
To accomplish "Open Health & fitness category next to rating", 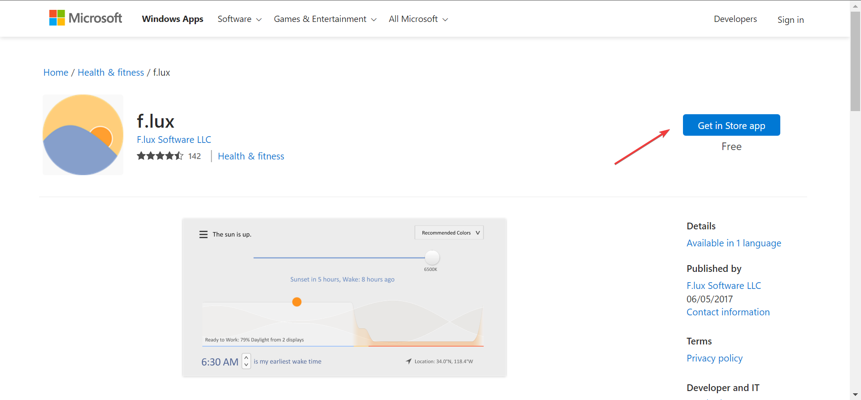I will (251, 156).
